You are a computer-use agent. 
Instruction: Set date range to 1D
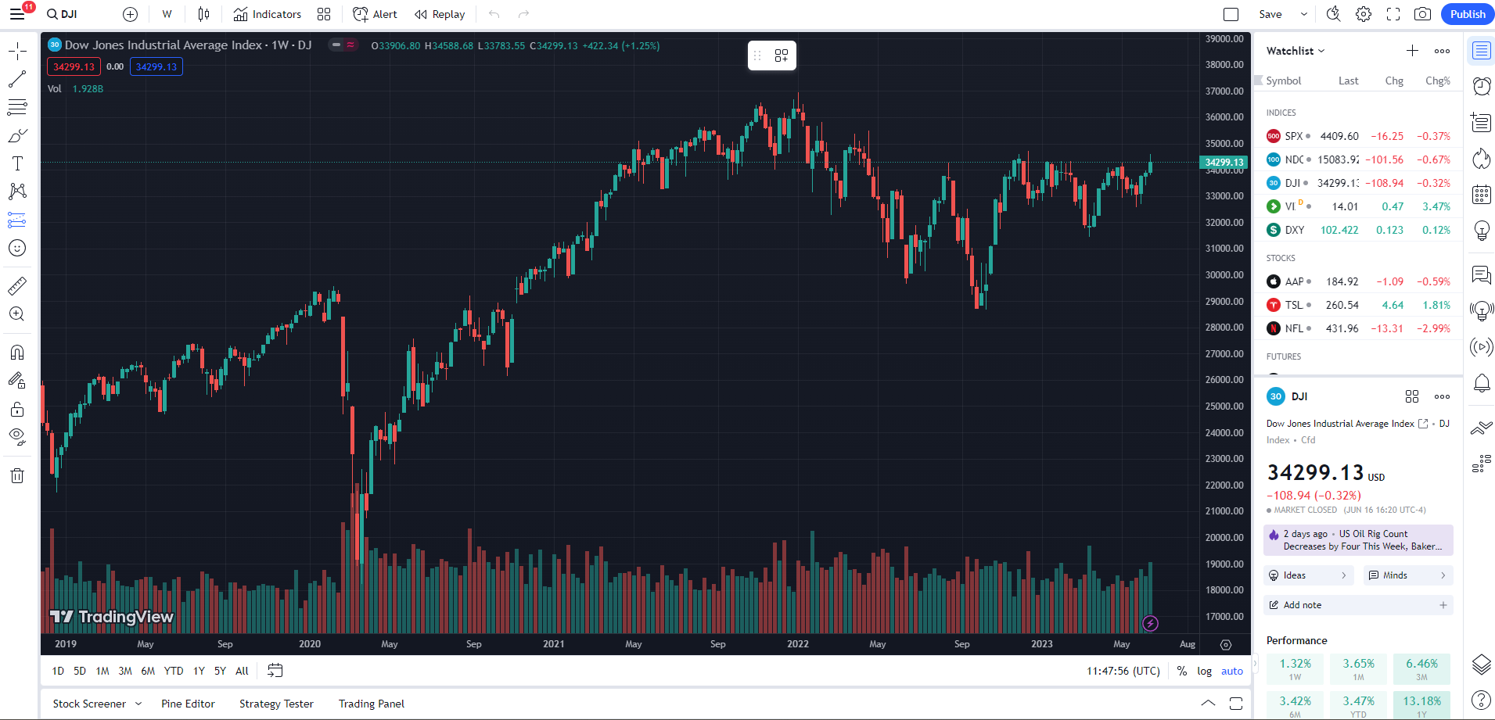point(58,671)
